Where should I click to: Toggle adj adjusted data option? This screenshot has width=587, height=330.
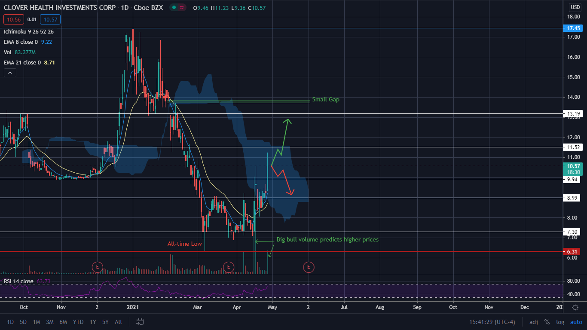pyautogui.click(x=533, y=322)
